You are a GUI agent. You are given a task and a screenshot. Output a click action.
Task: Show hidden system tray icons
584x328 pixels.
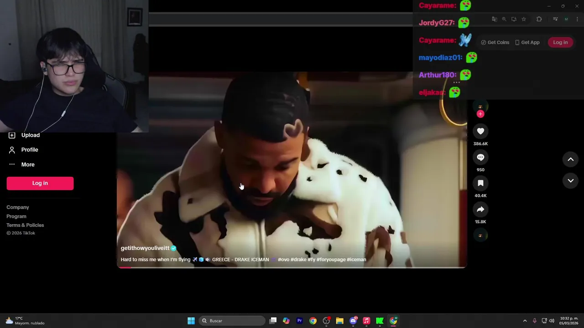coord(525,321)
